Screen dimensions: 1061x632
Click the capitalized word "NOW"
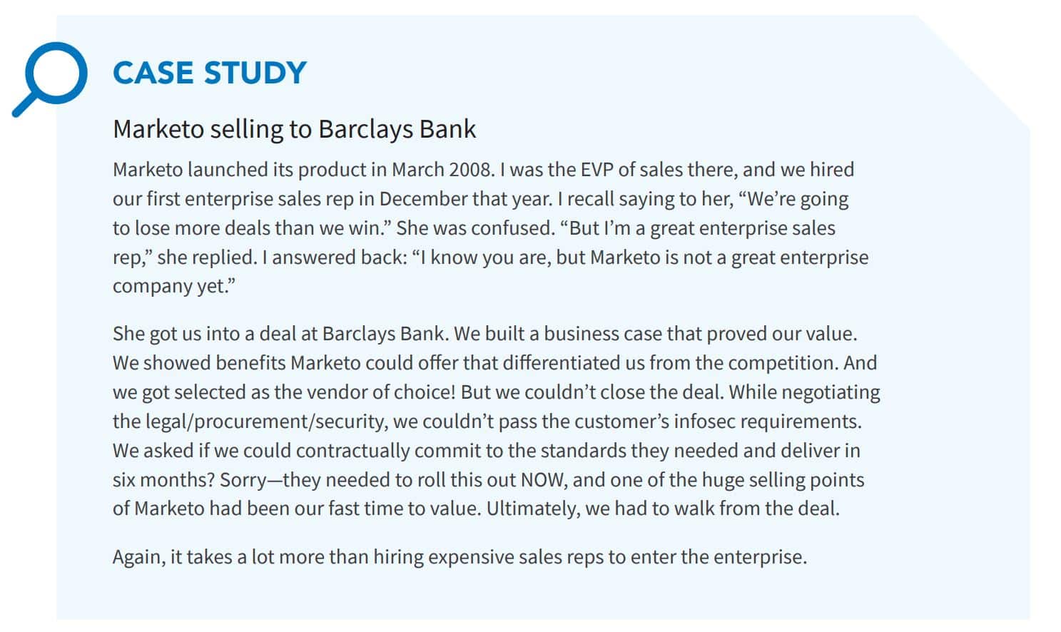click(544, 480)
